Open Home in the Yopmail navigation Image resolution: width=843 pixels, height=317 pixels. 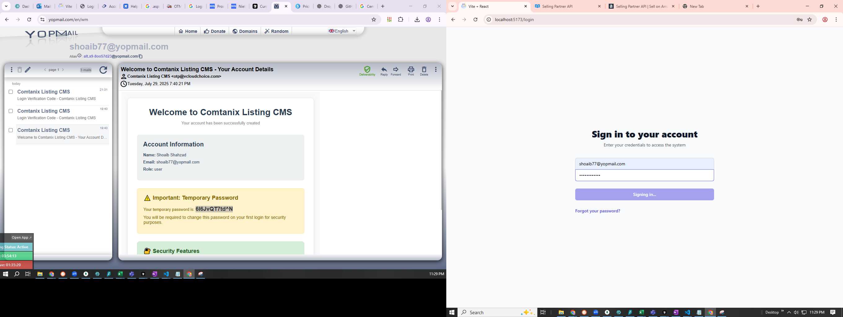(x=188, y=31)
